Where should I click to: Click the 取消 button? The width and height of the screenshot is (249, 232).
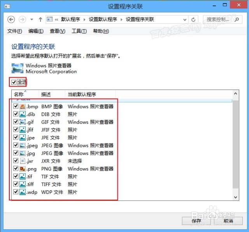click(228, 221)
